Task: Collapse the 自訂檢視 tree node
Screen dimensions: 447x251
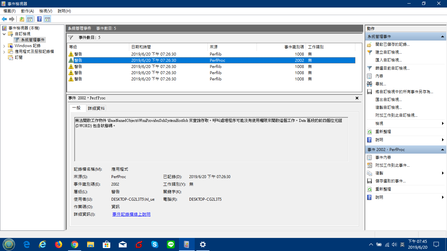Action: pyautogui.click(x=4, y=34)
